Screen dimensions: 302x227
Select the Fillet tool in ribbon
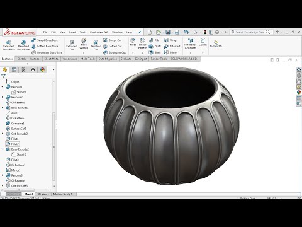point(133,42)
